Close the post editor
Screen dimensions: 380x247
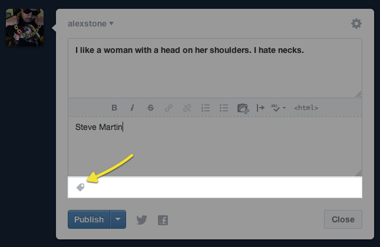[x=342, y=219]
